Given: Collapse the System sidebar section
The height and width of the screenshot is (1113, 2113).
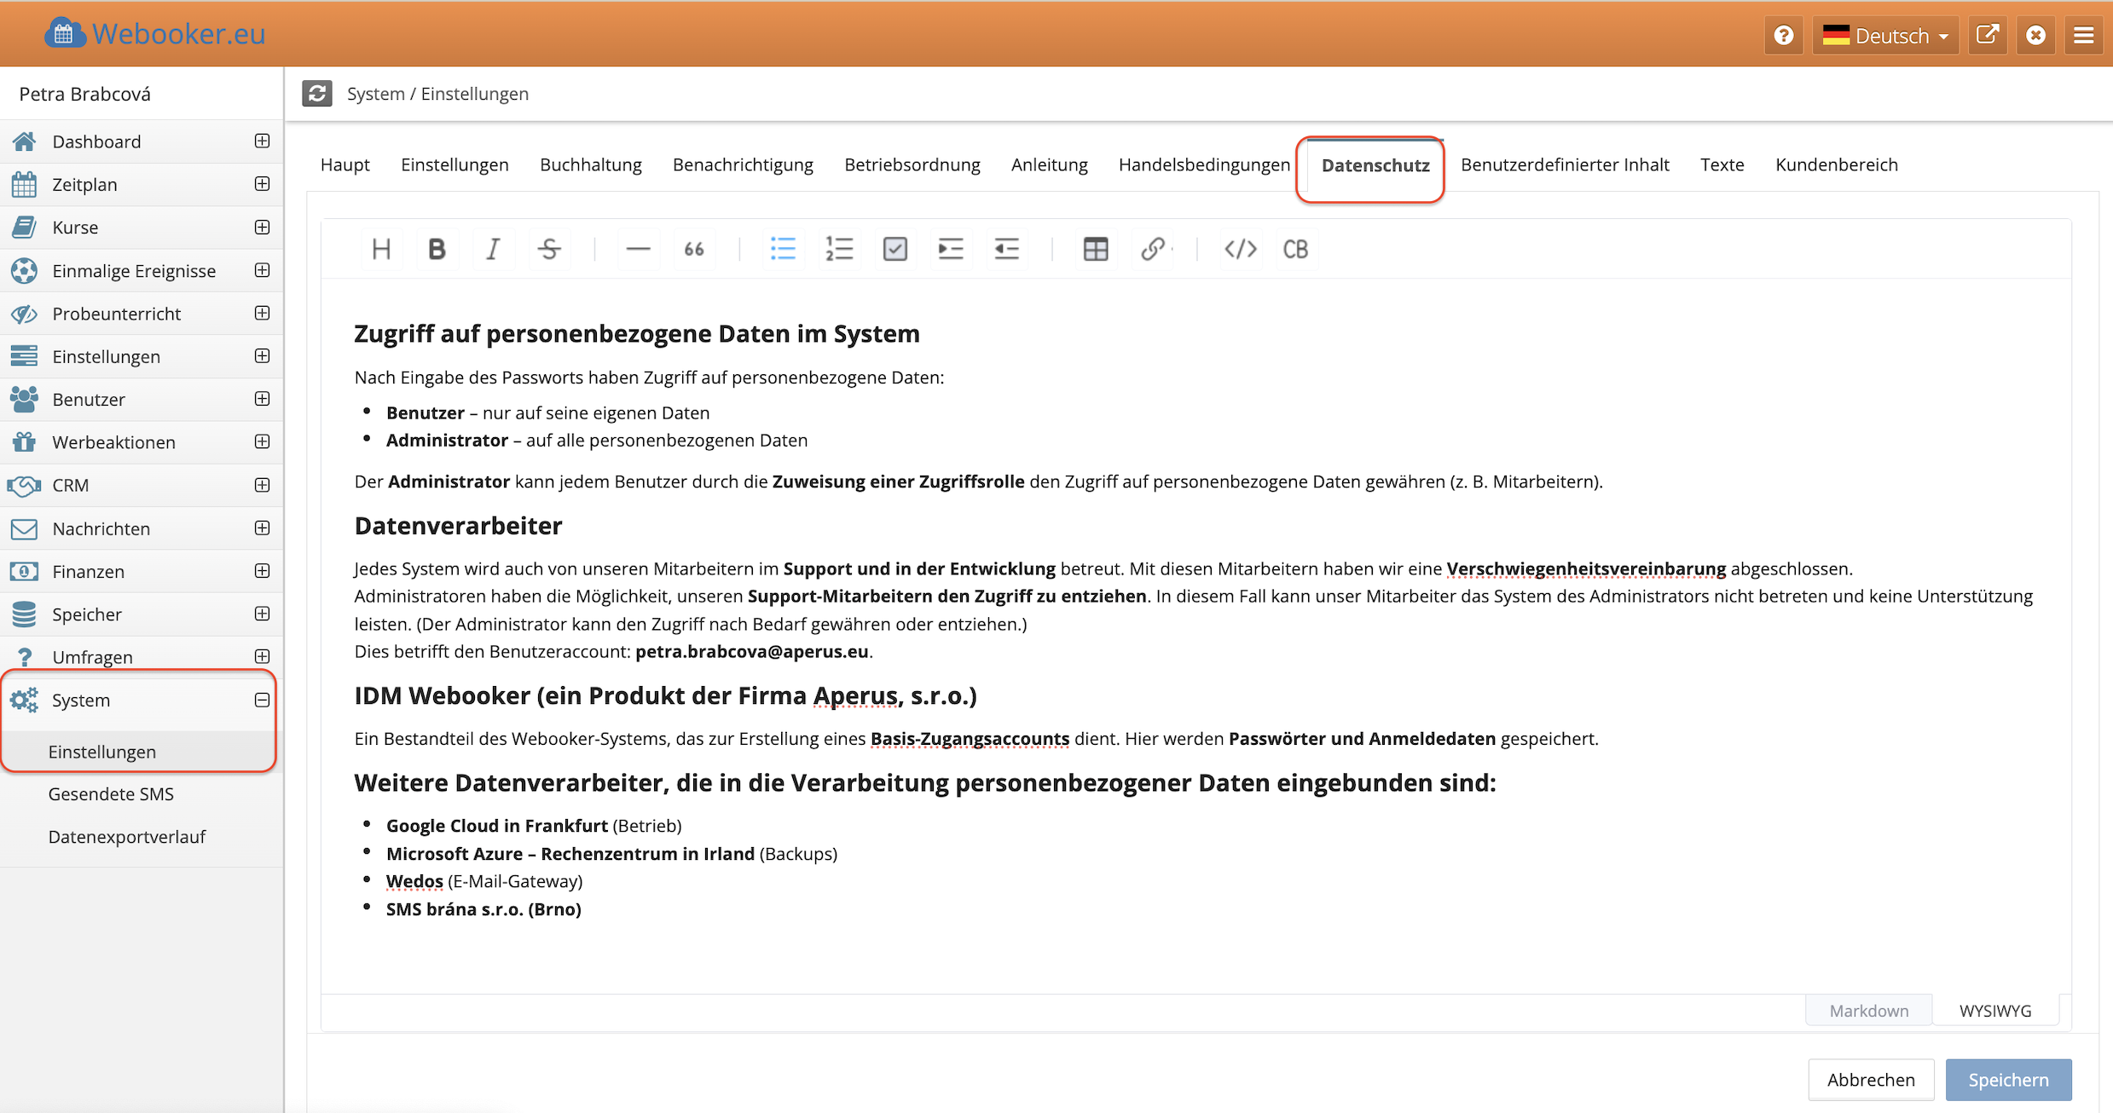Looking at the screenshot, I should [262, 700].
